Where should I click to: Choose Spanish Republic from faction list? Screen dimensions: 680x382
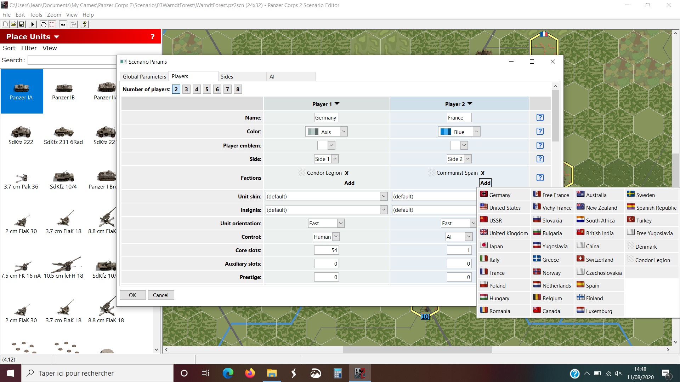point(652,208)
